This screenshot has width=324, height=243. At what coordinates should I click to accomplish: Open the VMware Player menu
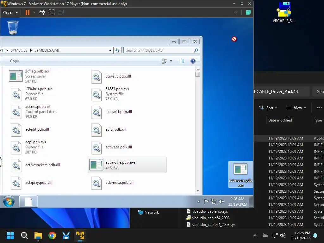[x=10, y=12]
